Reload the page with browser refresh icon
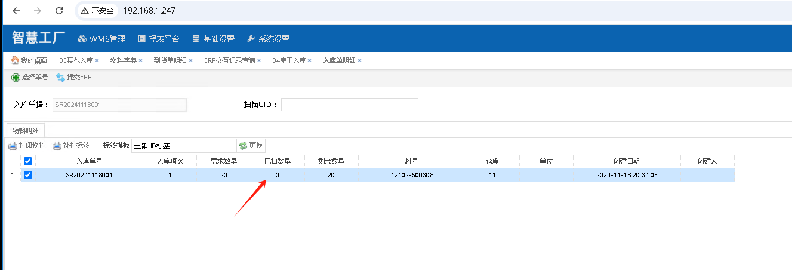Screen dimensions: 792x270 tap(58, 11)
